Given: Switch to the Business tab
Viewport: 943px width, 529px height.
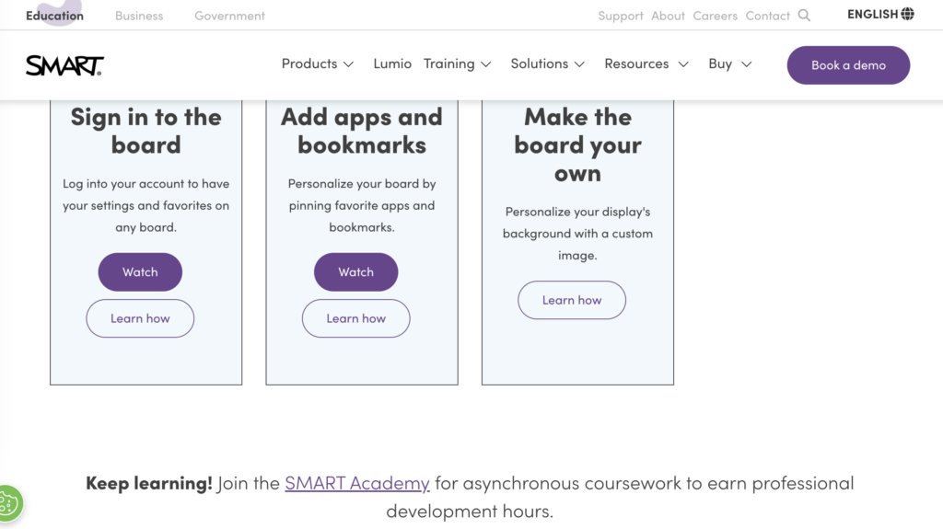Looking at the screenshot, I should pos(139,16).
